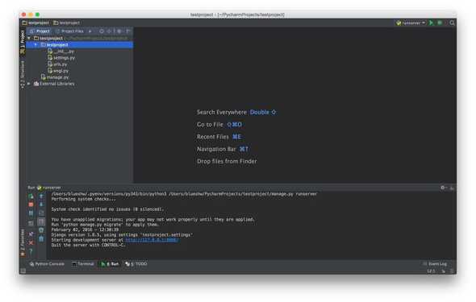Viewport: 476px width, 302px height.
Task: Click the green Run button in the top toolbar
Action: point(431,23)
